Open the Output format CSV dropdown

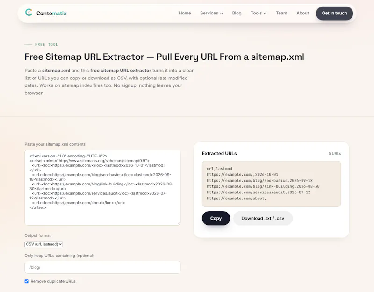point(43,244)
